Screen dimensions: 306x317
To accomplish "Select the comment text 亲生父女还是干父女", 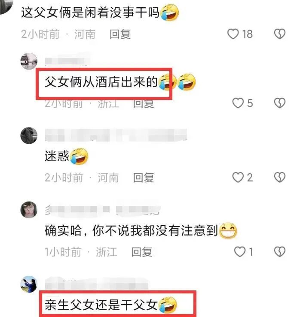I will [101, 305].
